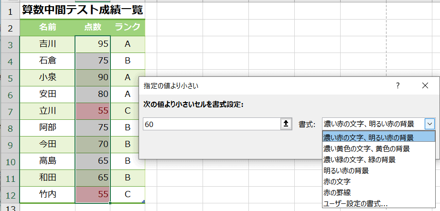Expand the 書式 dropdown arrow
This screenshot has width=440, height=211.
coord(429,124)
